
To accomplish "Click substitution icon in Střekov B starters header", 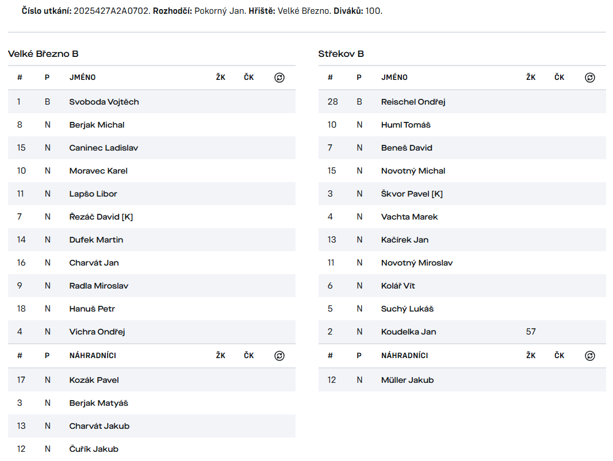I will tap(590, 78).
